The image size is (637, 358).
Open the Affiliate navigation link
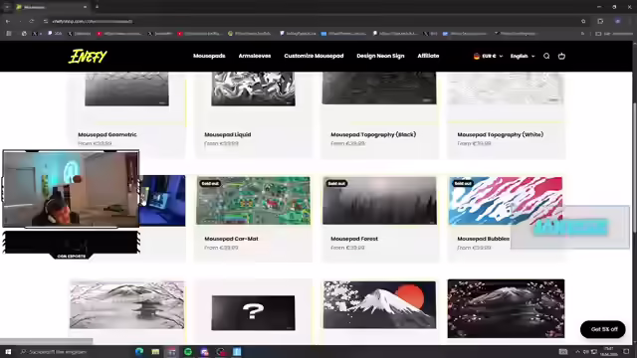(428, 56)
